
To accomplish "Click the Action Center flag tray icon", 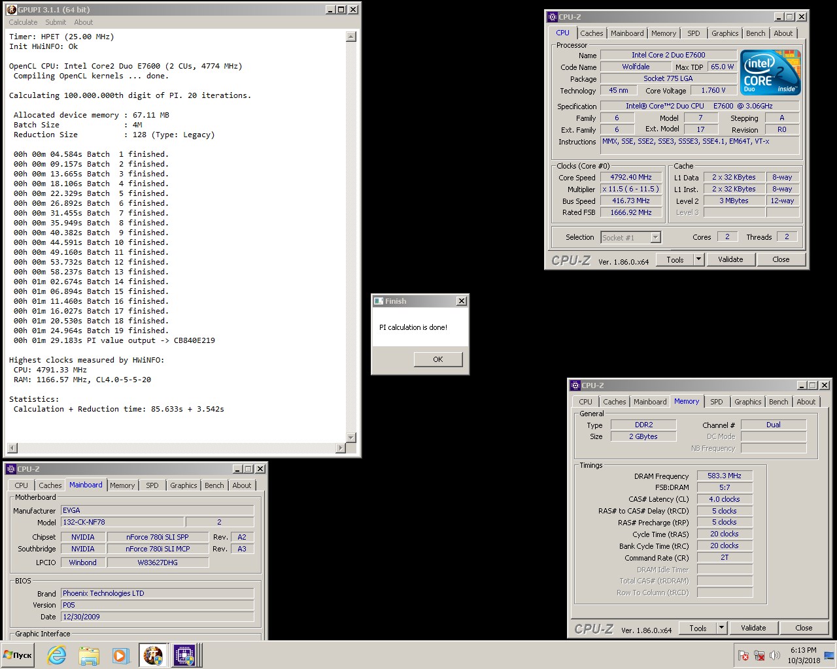I will click(x=743, y=655).
